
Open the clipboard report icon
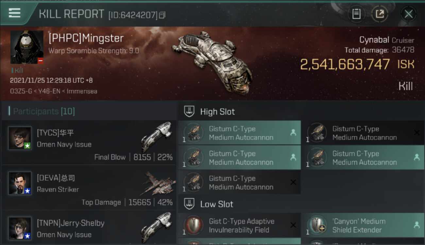(356, 14)
